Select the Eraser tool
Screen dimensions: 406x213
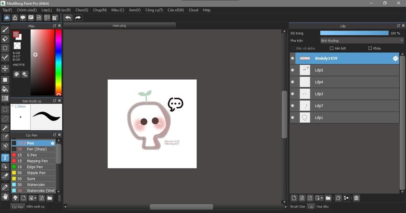[x=5, y=39]
